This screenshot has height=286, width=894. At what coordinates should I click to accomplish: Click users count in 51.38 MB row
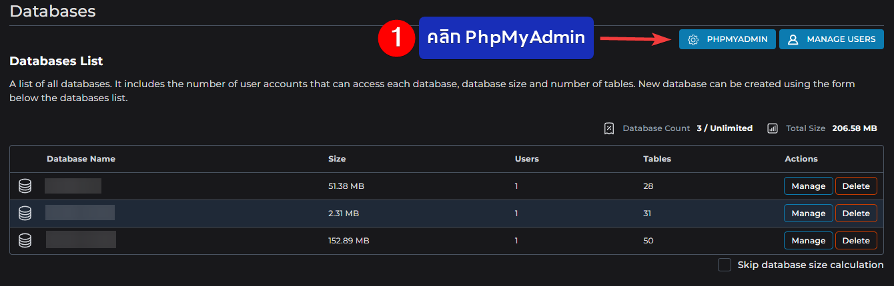tap(516, 186)
